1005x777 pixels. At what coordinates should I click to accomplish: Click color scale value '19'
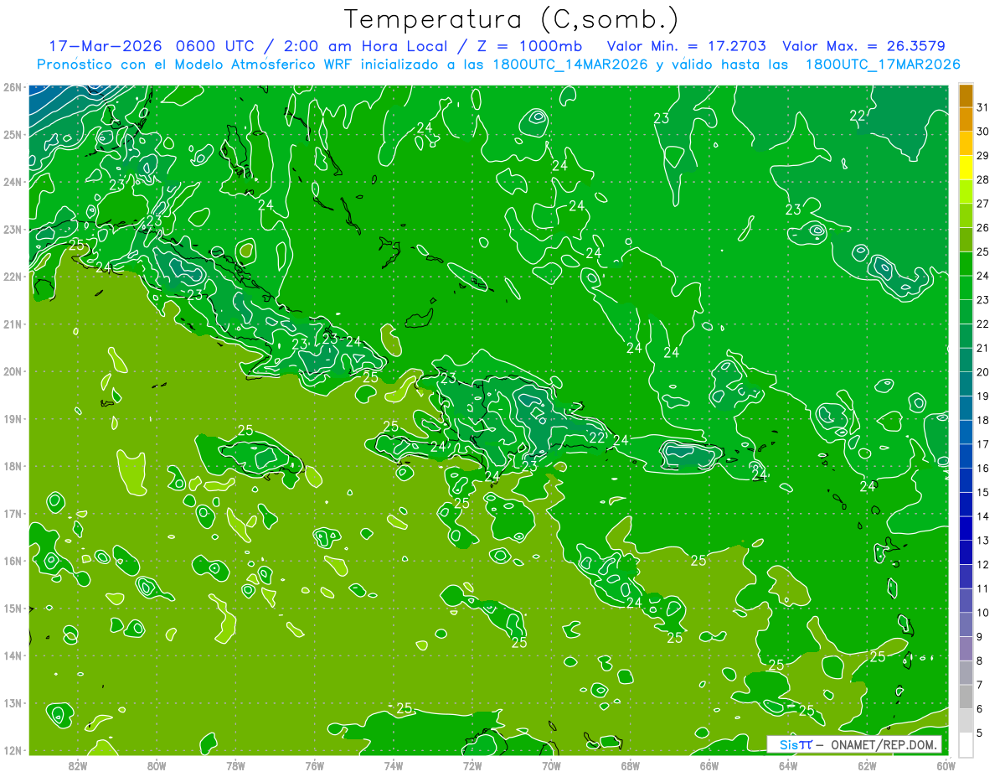[x=982, y=396]
